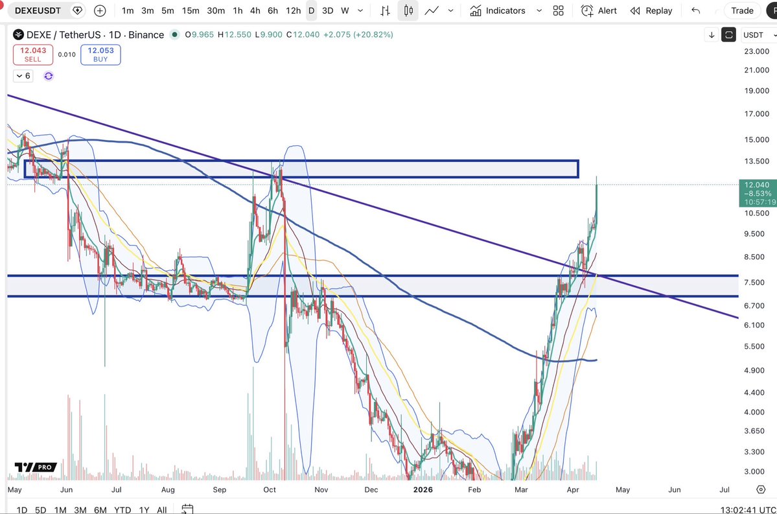This screenshot has width=777, height=514.
Task: Click the 2026 time axis label
Action: (x=423, y=490)
